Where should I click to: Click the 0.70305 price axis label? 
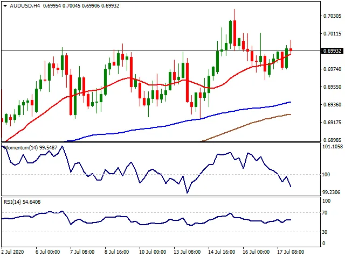click(x=332, y=16)
